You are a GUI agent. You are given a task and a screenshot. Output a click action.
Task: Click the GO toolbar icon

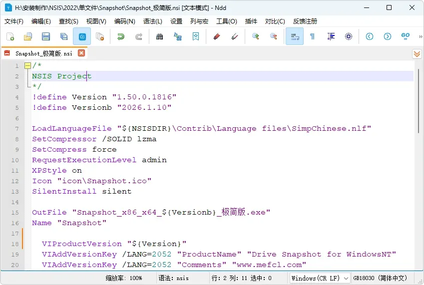pyautogui.click(x=406, y=36)
